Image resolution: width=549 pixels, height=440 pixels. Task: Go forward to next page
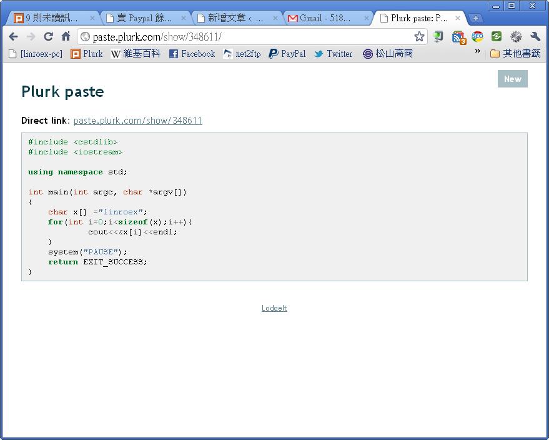[31, 36]
